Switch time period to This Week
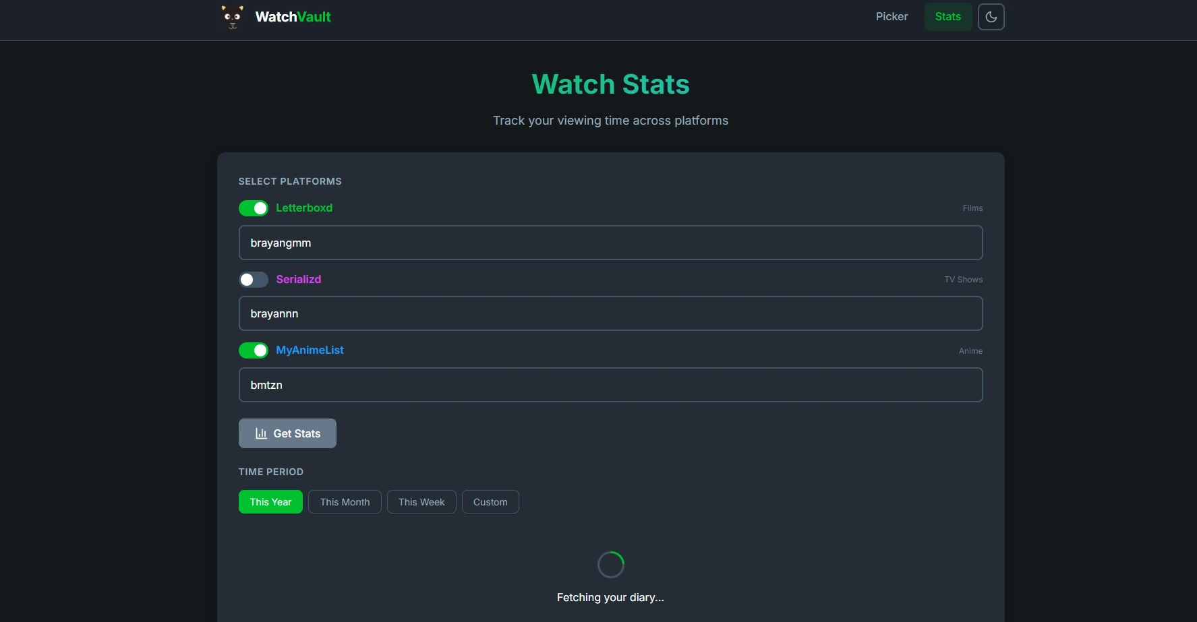The height and width of the screenshot is (622, 1197). 421,502
